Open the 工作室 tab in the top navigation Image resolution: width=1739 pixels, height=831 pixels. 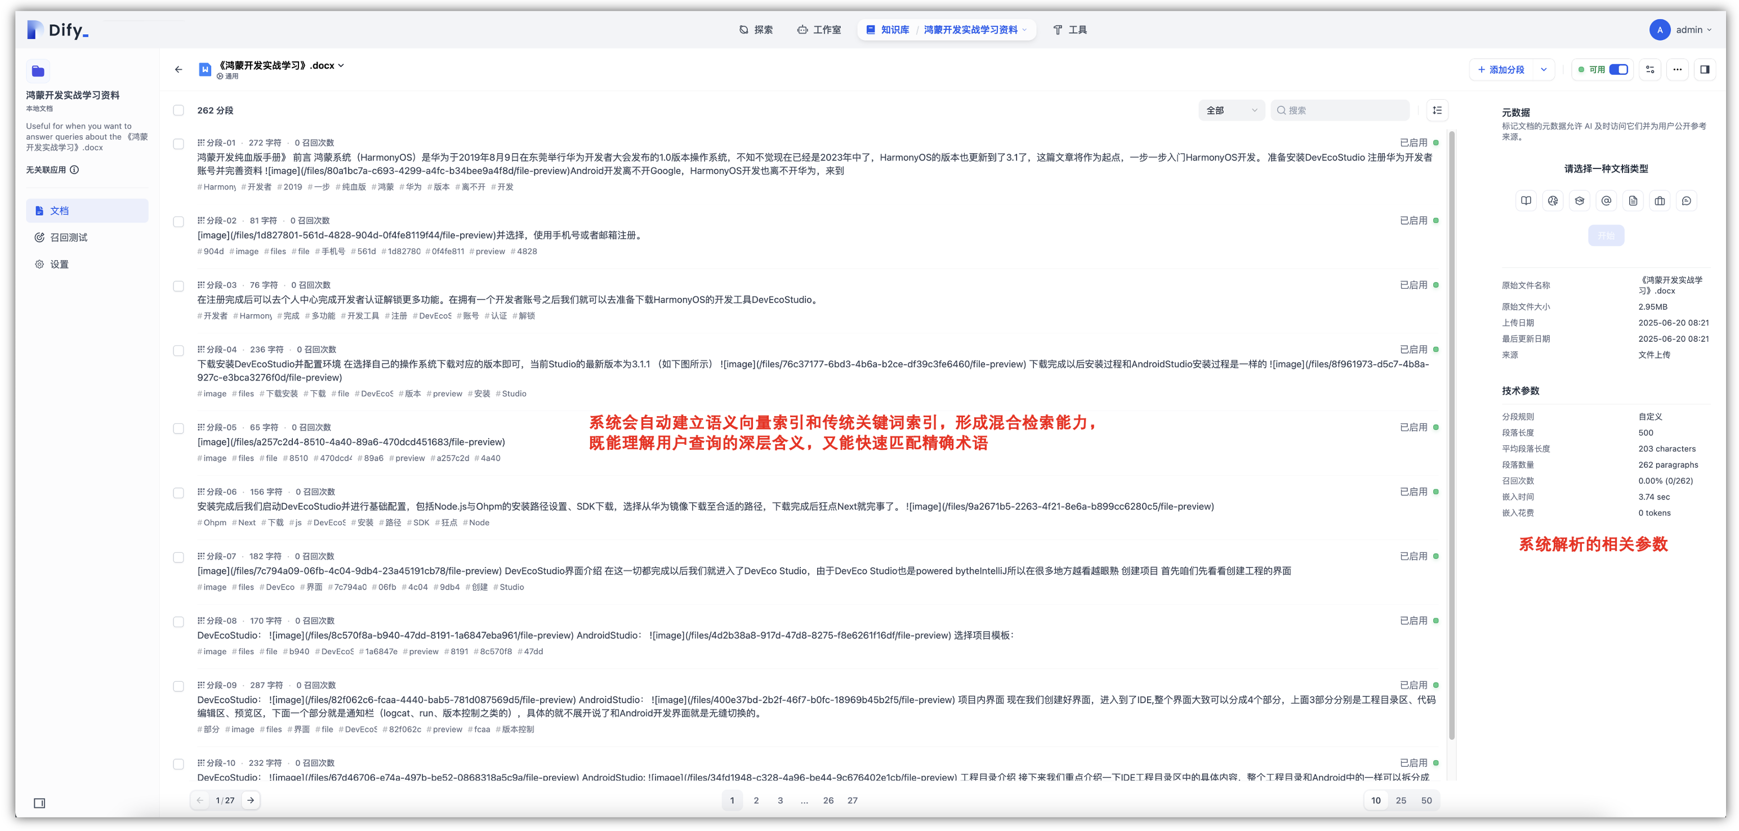[x=819, y=30]
